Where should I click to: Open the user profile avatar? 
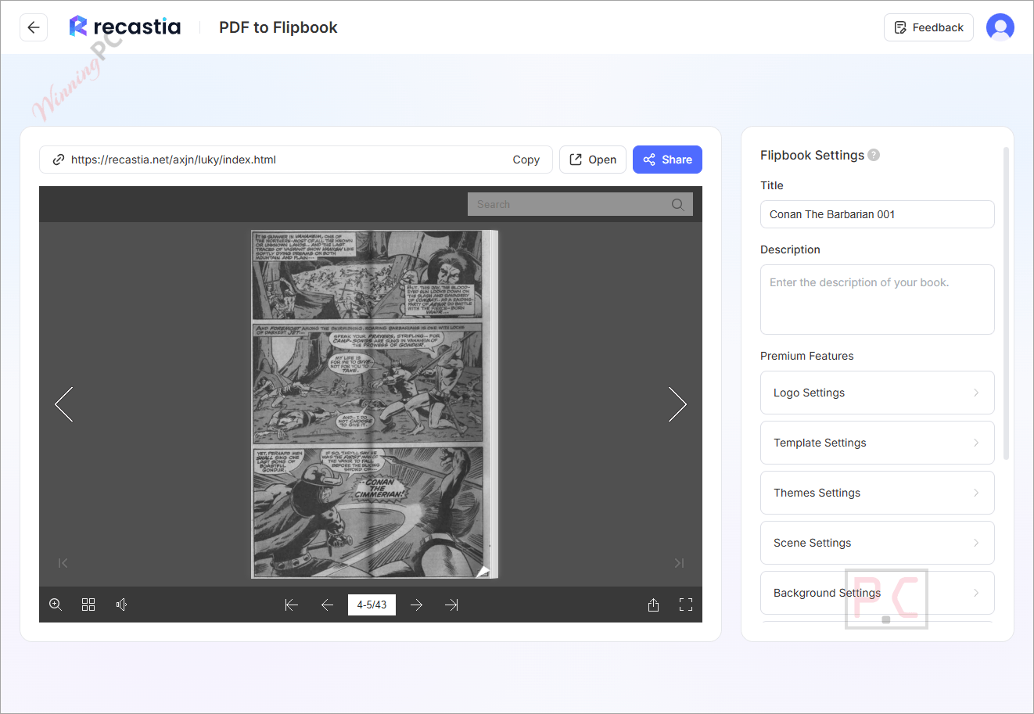1000,27
